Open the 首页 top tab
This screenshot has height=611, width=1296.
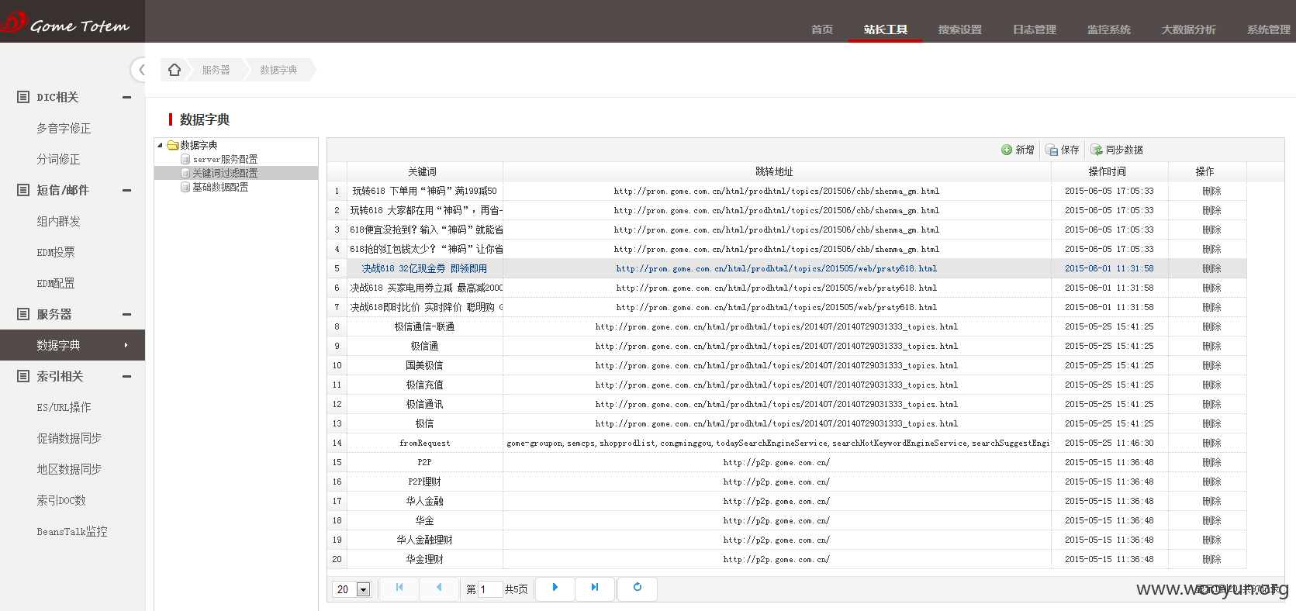coord(822,29)
